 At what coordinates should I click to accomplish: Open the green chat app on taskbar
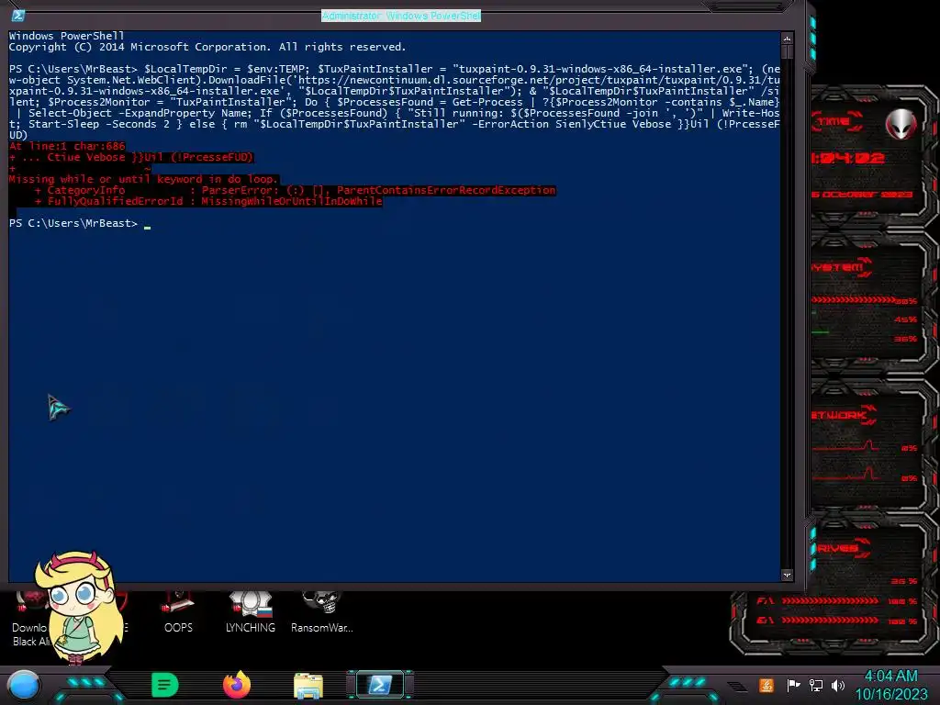(x=165, y=685)
